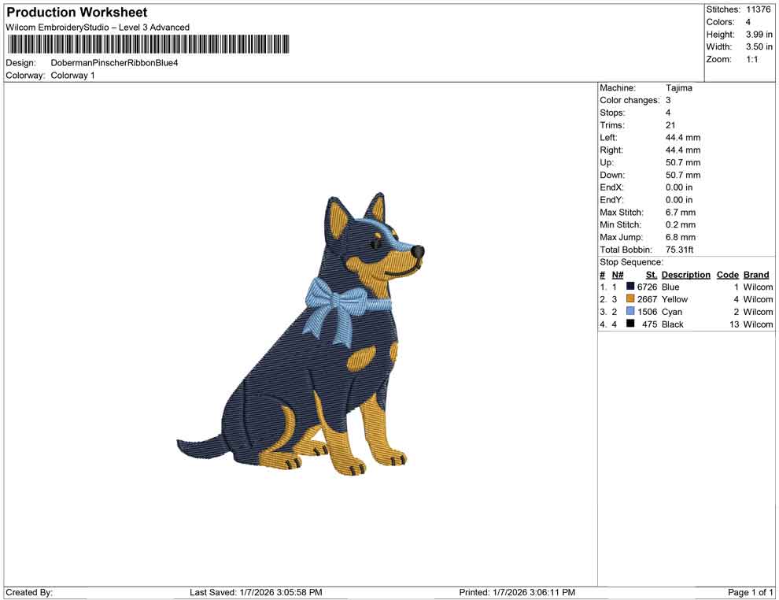Click the Description column header
This screenshot has height=600, width=779.
(685, 274)
